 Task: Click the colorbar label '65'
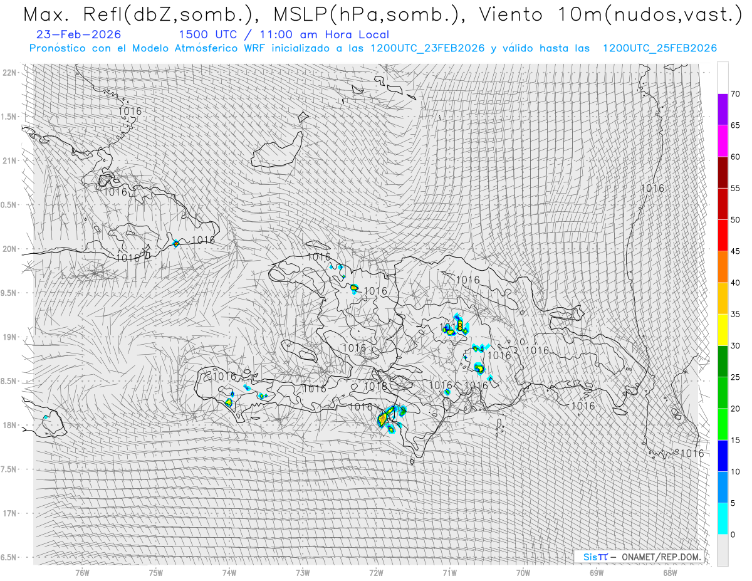click(735, 125)
